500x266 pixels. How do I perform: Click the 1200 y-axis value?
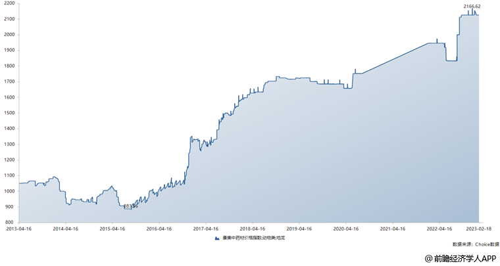point(10,160)
